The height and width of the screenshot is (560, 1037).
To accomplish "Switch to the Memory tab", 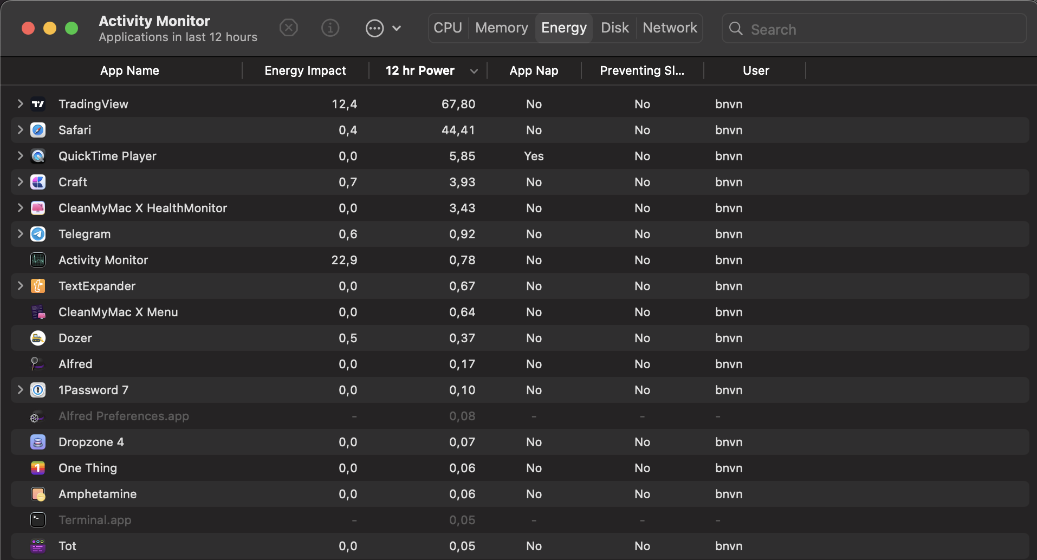I will (501, 28).
